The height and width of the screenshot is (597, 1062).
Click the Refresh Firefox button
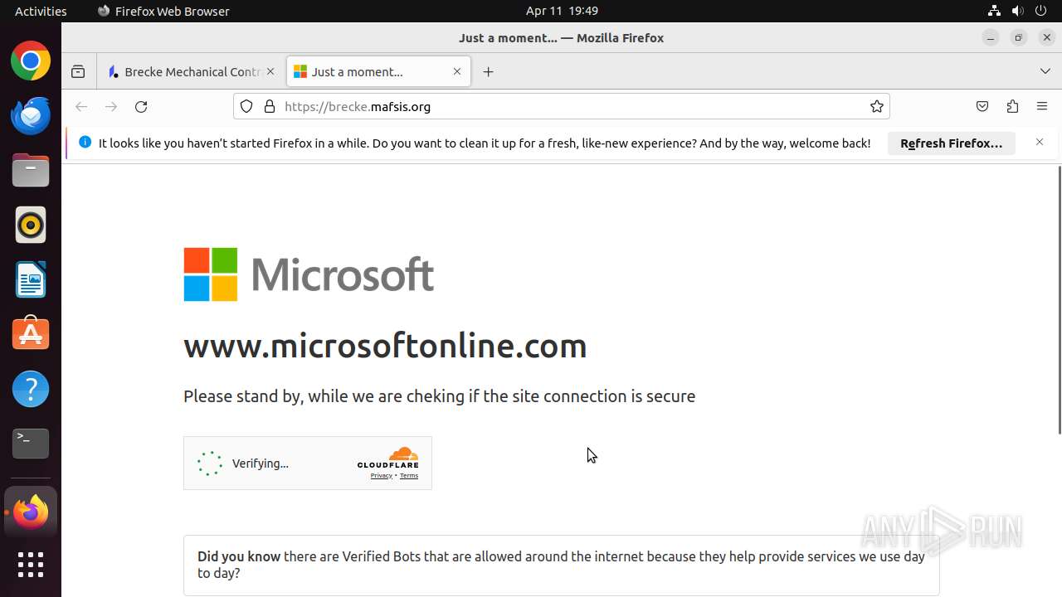tap(952, 143)
